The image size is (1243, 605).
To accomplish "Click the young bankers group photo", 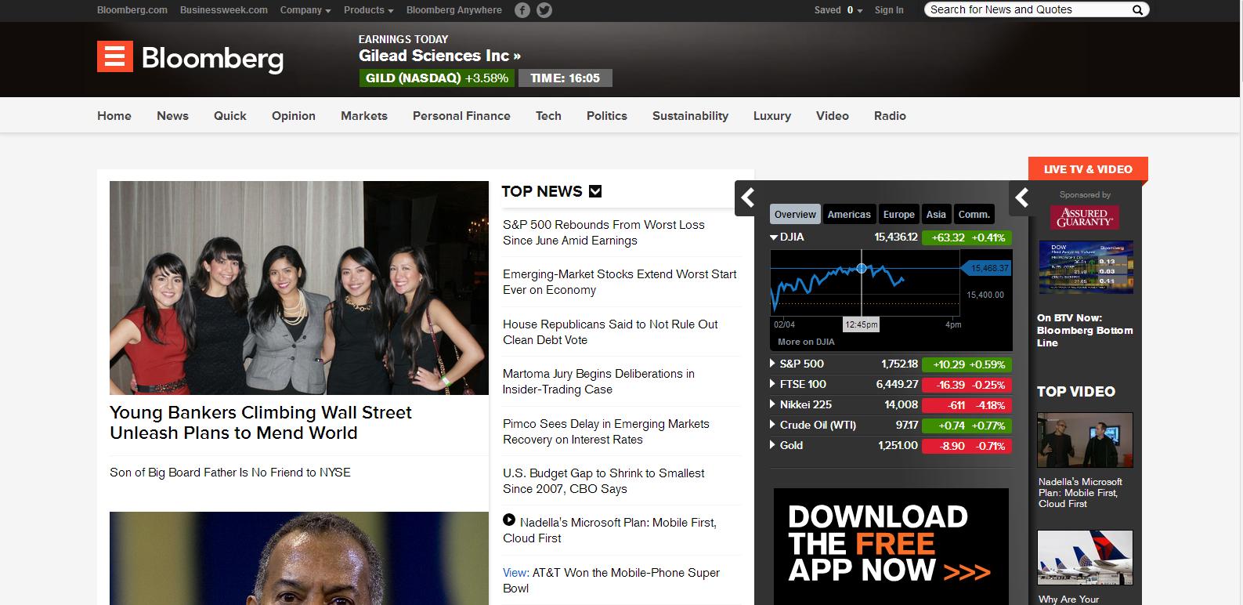I will pyautogui.click(x=299, y=288).
